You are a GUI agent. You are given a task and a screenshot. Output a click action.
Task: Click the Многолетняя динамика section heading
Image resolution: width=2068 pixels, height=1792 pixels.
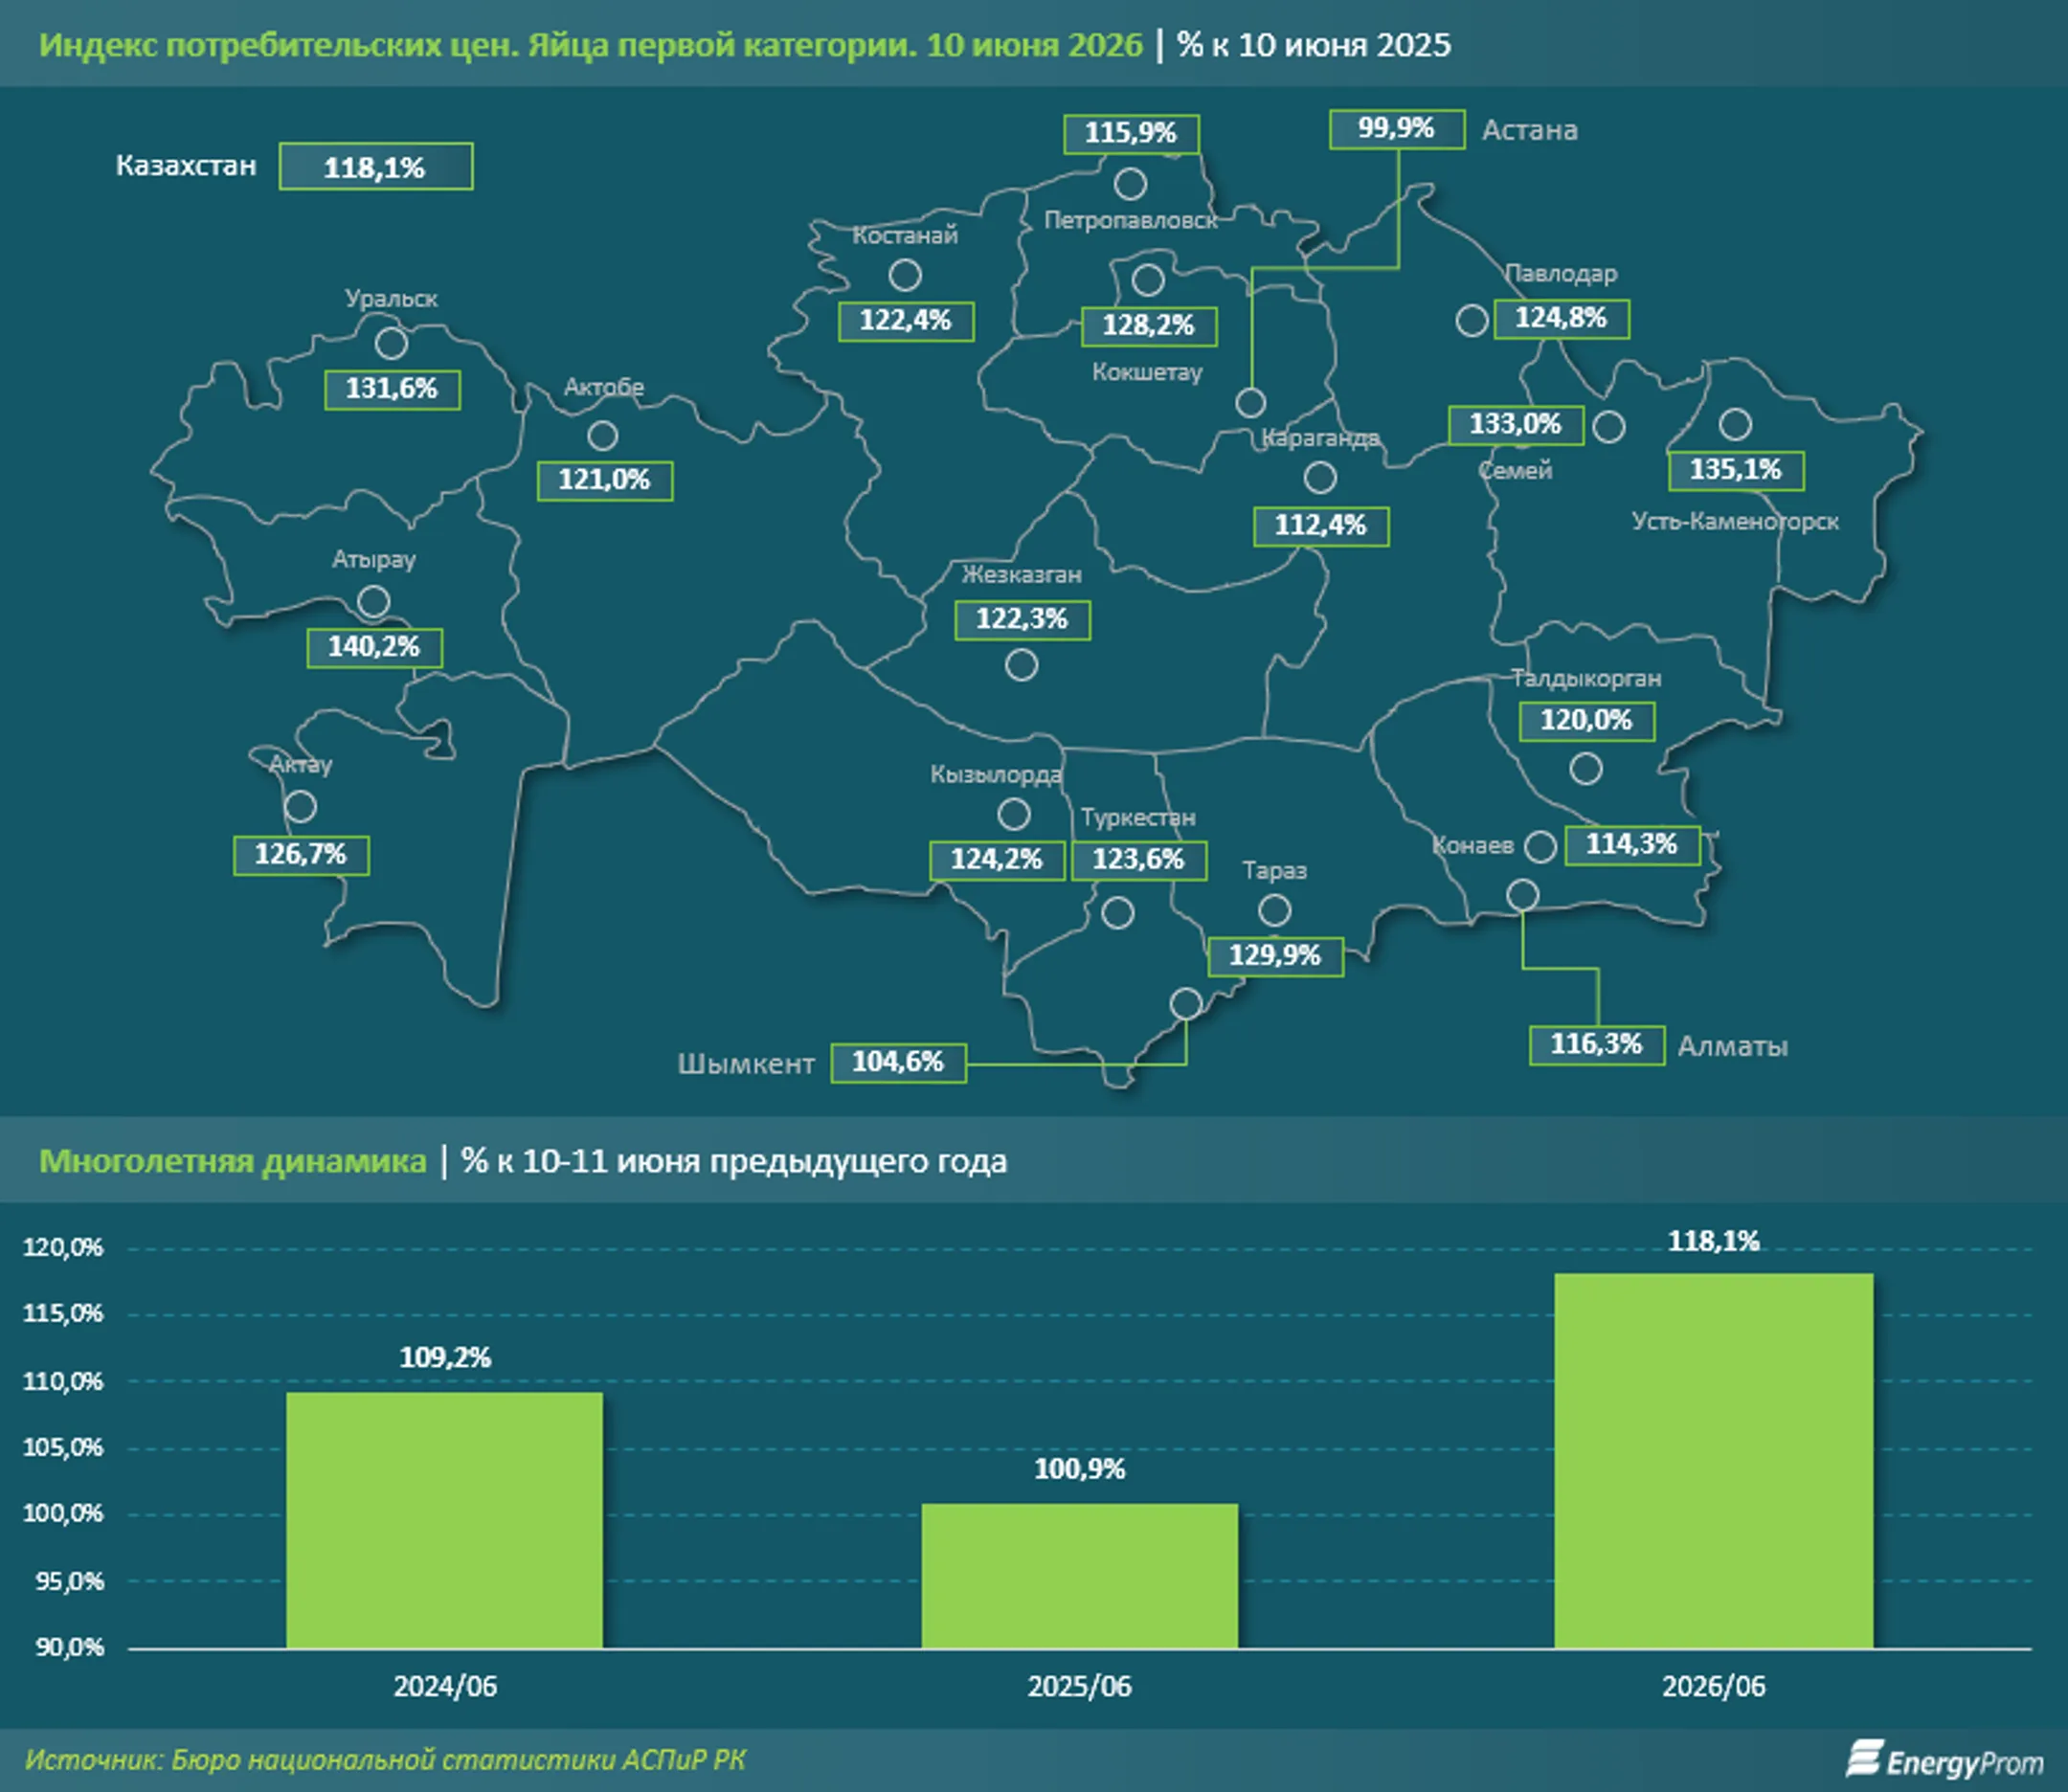tap(233, 1161)
